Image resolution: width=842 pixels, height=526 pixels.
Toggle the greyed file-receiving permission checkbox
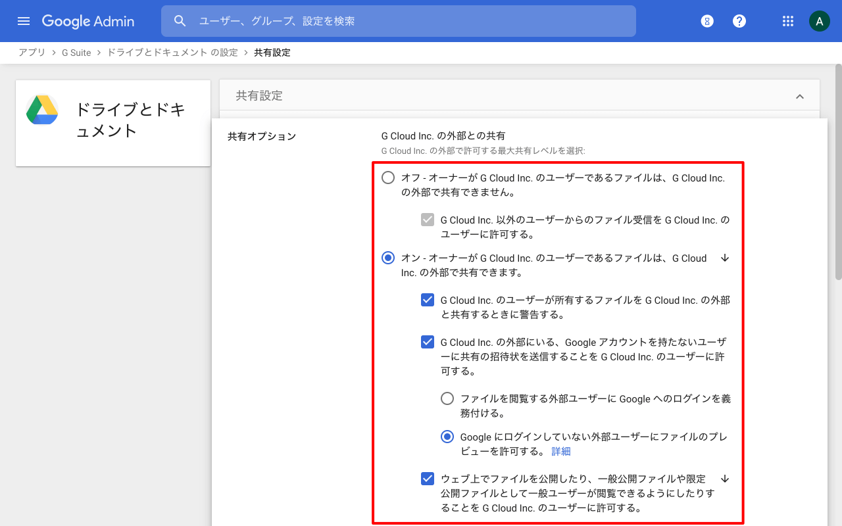428,220
